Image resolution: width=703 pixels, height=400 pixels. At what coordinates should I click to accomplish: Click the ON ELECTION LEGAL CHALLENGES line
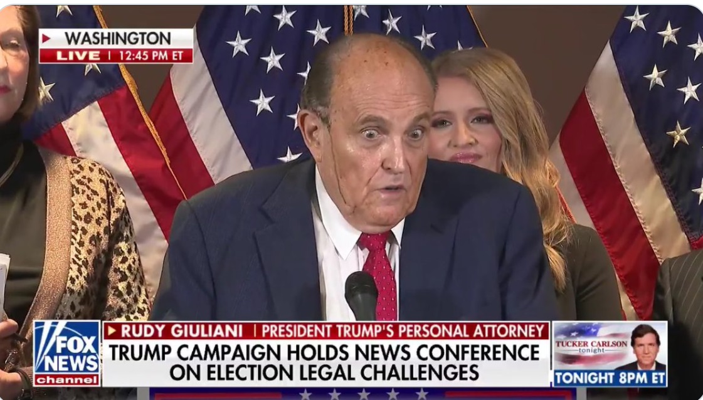tap(325, 372)
